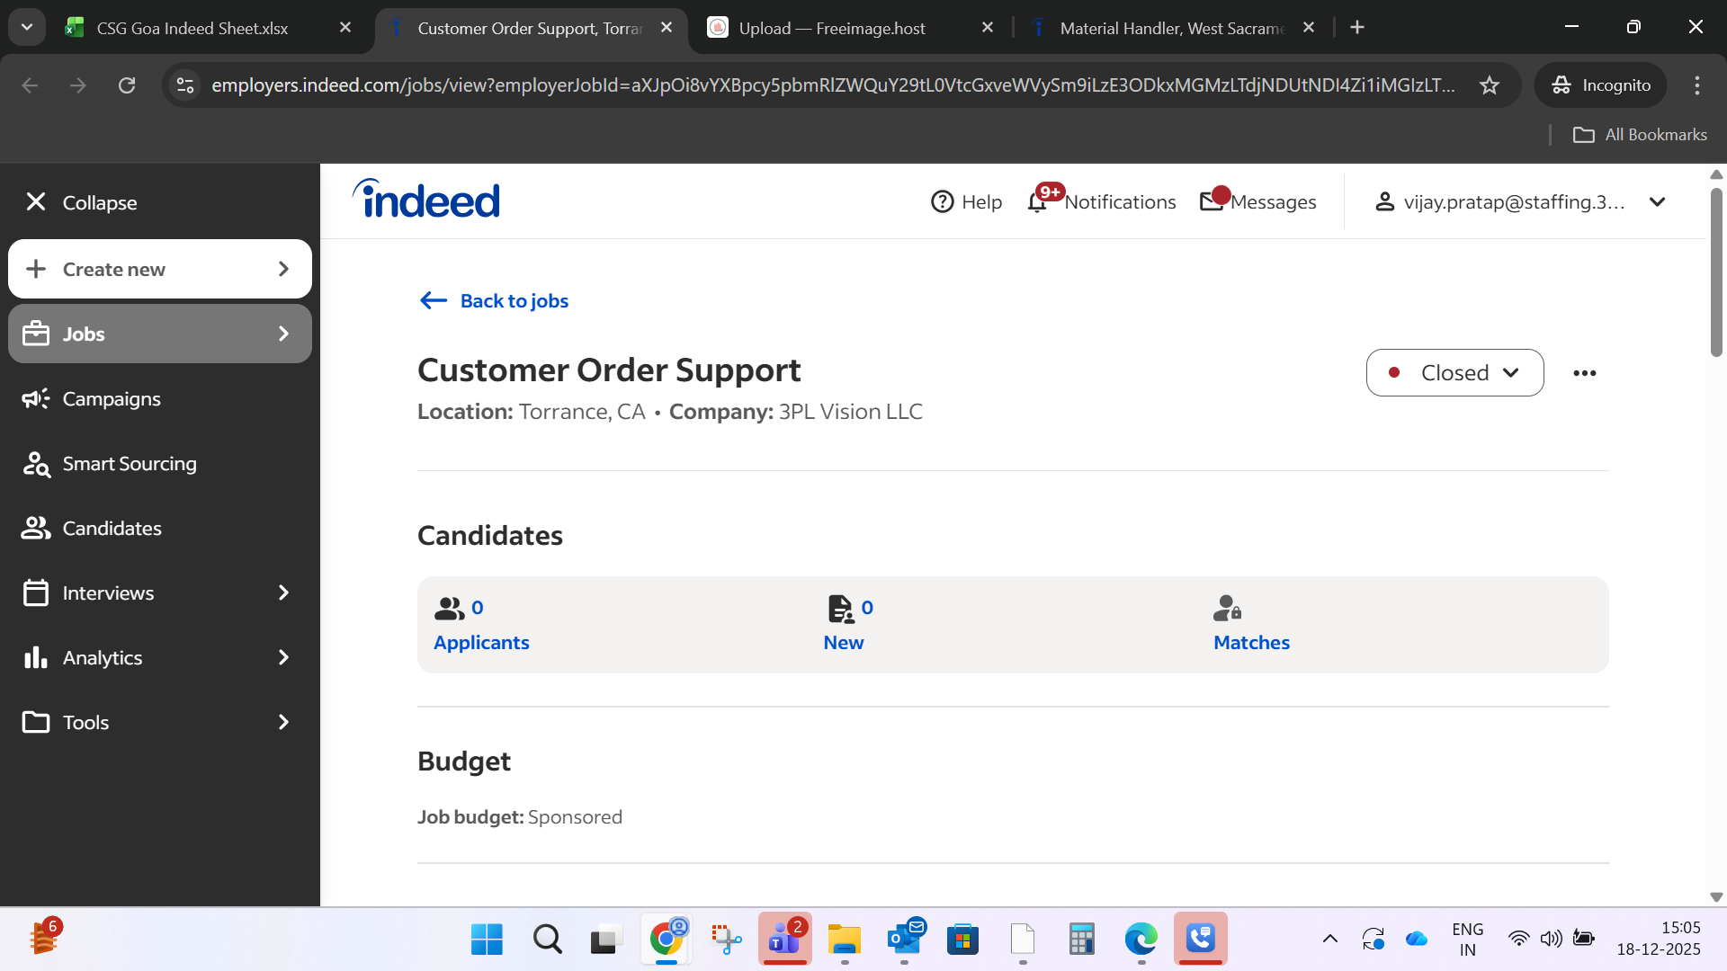Switch to Upload Freeimage.host tab

point(831,29)
